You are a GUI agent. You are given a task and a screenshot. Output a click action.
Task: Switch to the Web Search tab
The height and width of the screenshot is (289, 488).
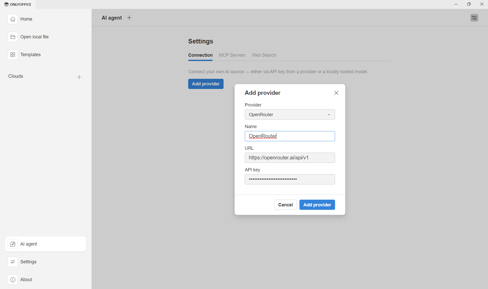pyautogui.click(x=264, y=55)
